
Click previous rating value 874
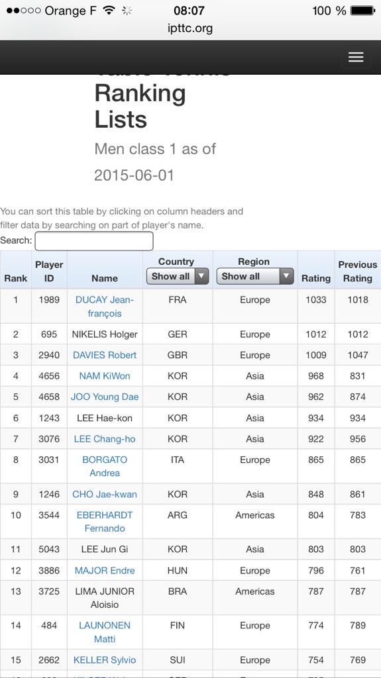tap(358, 397)
